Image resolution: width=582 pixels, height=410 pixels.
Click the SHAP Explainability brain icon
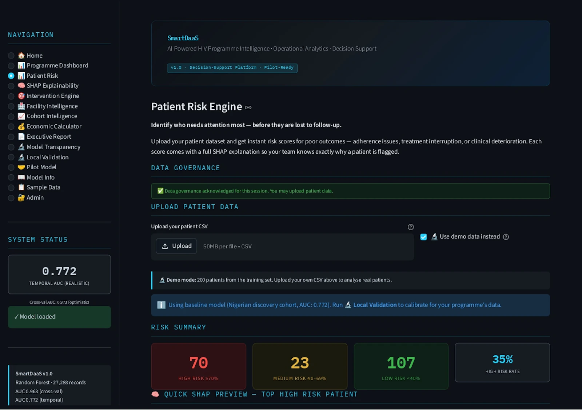tap(21, 86)
